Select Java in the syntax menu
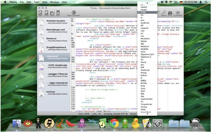The height and width of the screenshot is (132, 211). click(147, 20)
